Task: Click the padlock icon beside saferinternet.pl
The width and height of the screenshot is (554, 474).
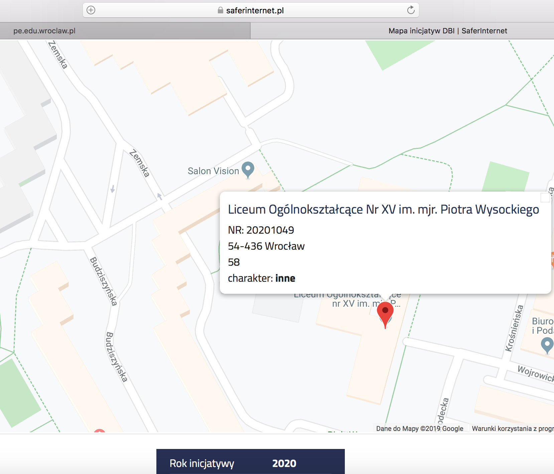Action: (220, 10)
